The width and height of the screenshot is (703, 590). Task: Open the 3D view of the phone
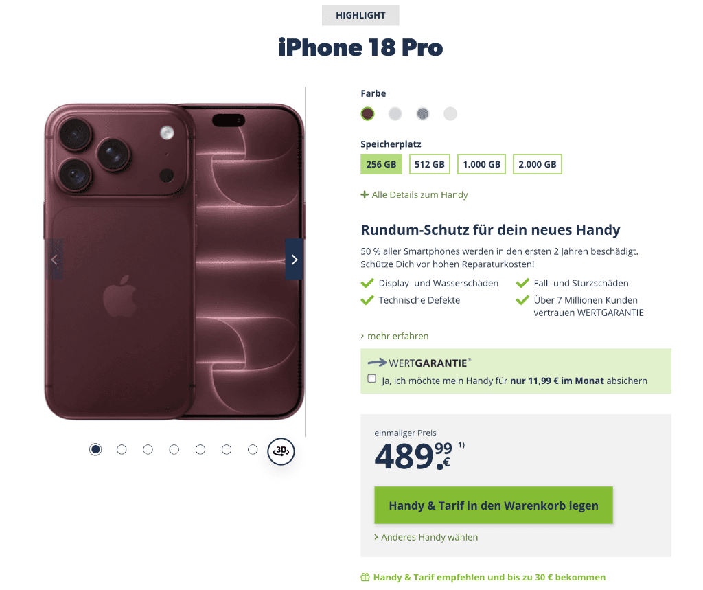(281, 451)
